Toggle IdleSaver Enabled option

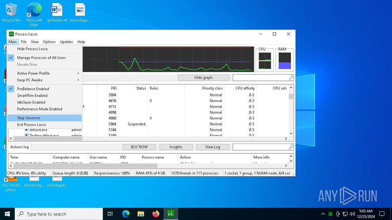click(x=45, y=102)
